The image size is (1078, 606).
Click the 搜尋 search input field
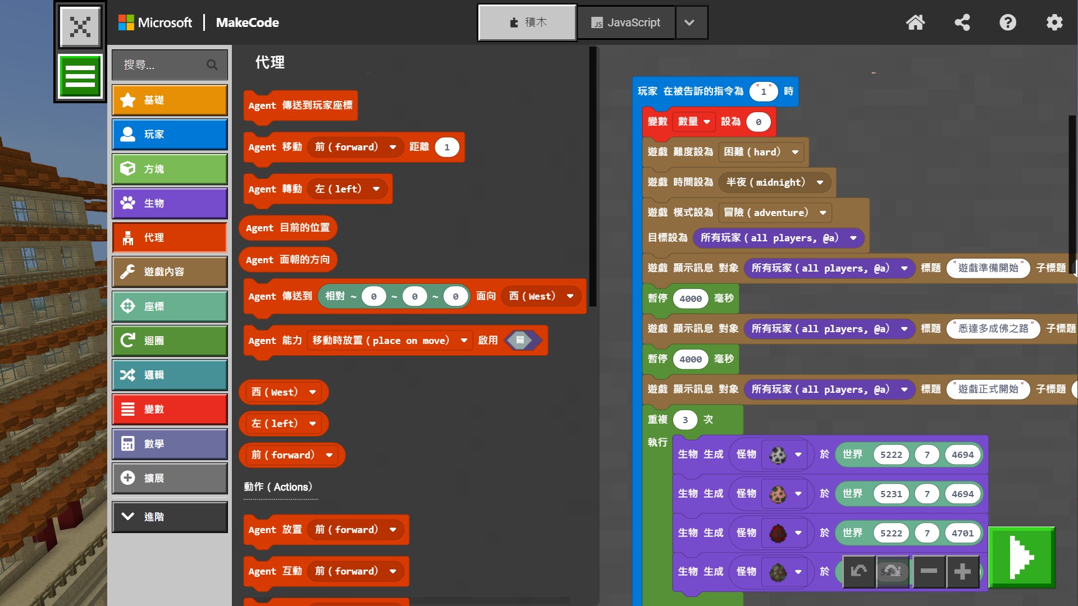163,65
